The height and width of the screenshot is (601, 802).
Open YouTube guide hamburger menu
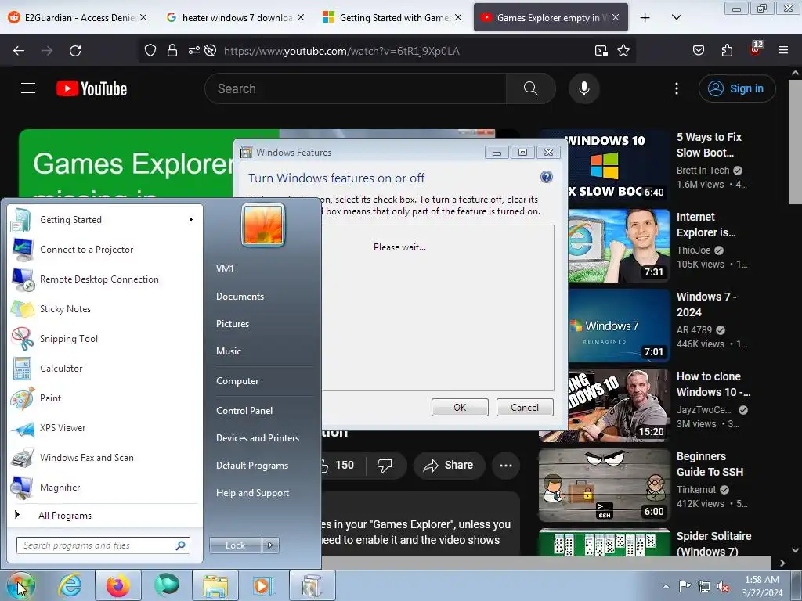pyautogui.click(x=28, y=88)
